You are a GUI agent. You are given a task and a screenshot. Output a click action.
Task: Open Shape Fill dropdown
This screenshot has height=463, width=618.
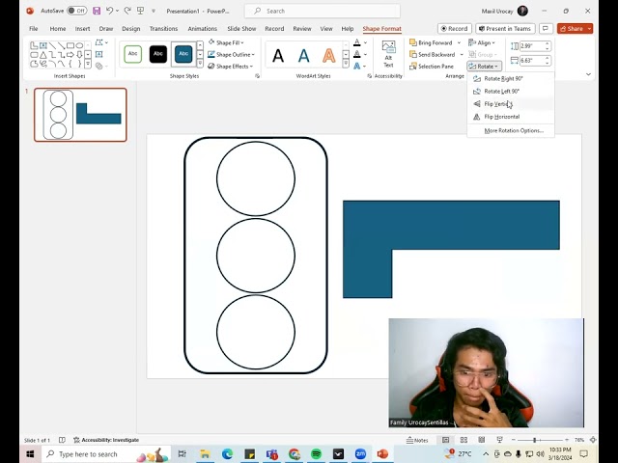point(226,42)
